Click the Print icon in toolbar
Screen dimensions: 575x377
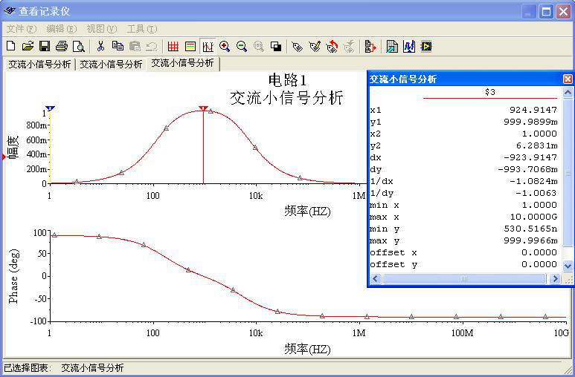point(62,47)
